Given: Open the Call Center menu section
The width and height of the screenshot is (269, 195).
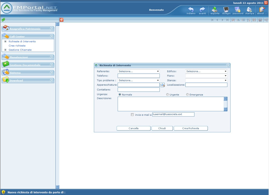Looking at the screenshot, I should coord(28,36).
